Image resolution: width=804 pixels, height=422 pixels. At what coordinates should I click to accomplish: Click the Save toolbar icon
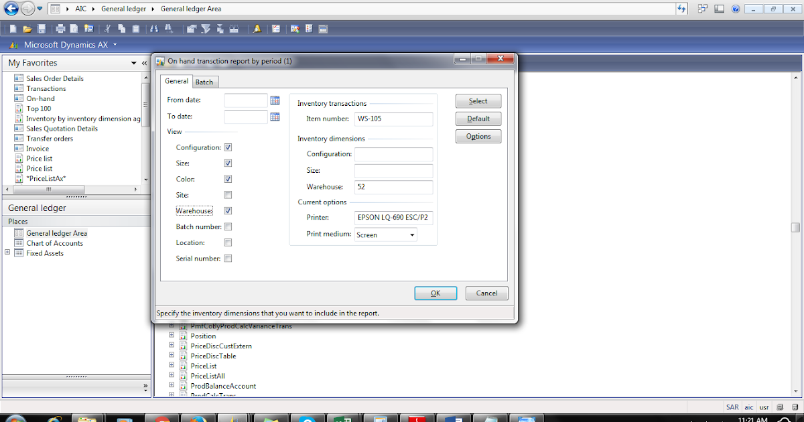pyautogui.click(x=42, y=29)
